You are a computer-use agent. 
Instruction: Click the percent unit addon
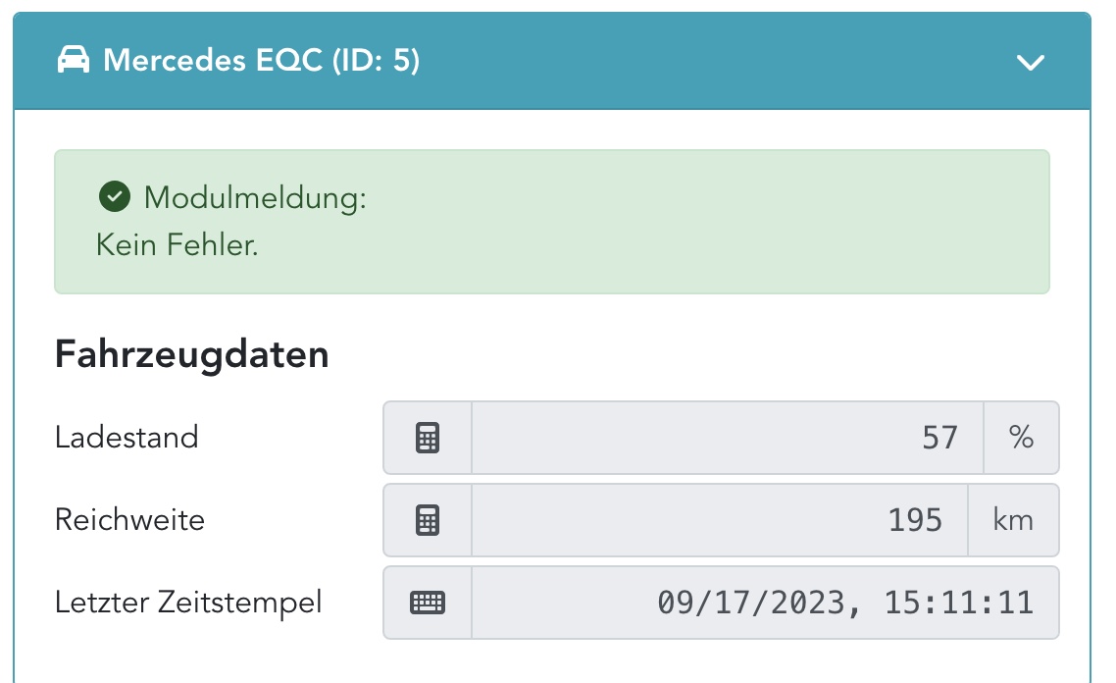1021,438
